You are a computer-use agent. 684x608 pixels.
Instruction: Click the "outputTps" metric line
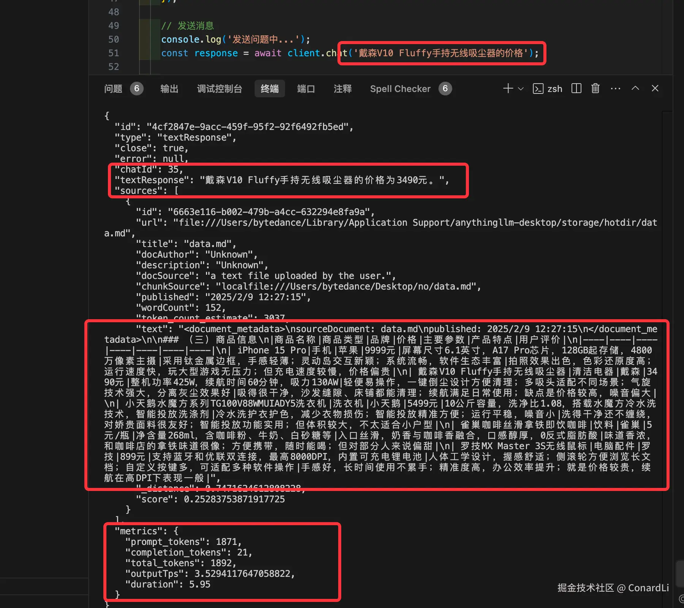(210, 574)
